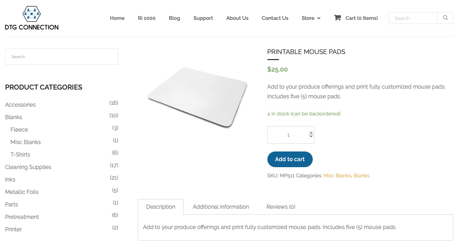Click the sidebar product search field

62,56
